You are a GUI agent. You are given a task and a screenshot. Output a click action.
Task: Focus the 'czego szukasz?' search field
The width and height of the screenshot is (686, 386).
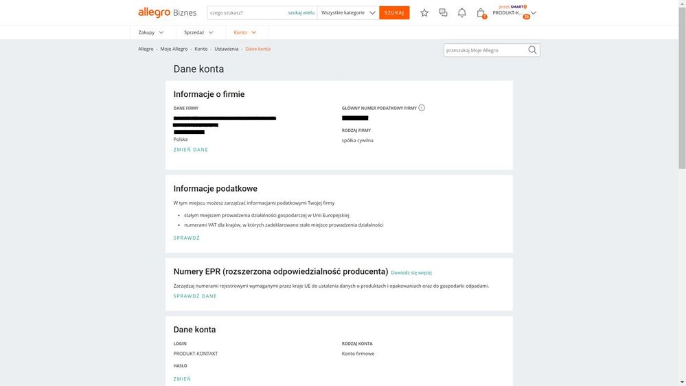tap(246, 12)
